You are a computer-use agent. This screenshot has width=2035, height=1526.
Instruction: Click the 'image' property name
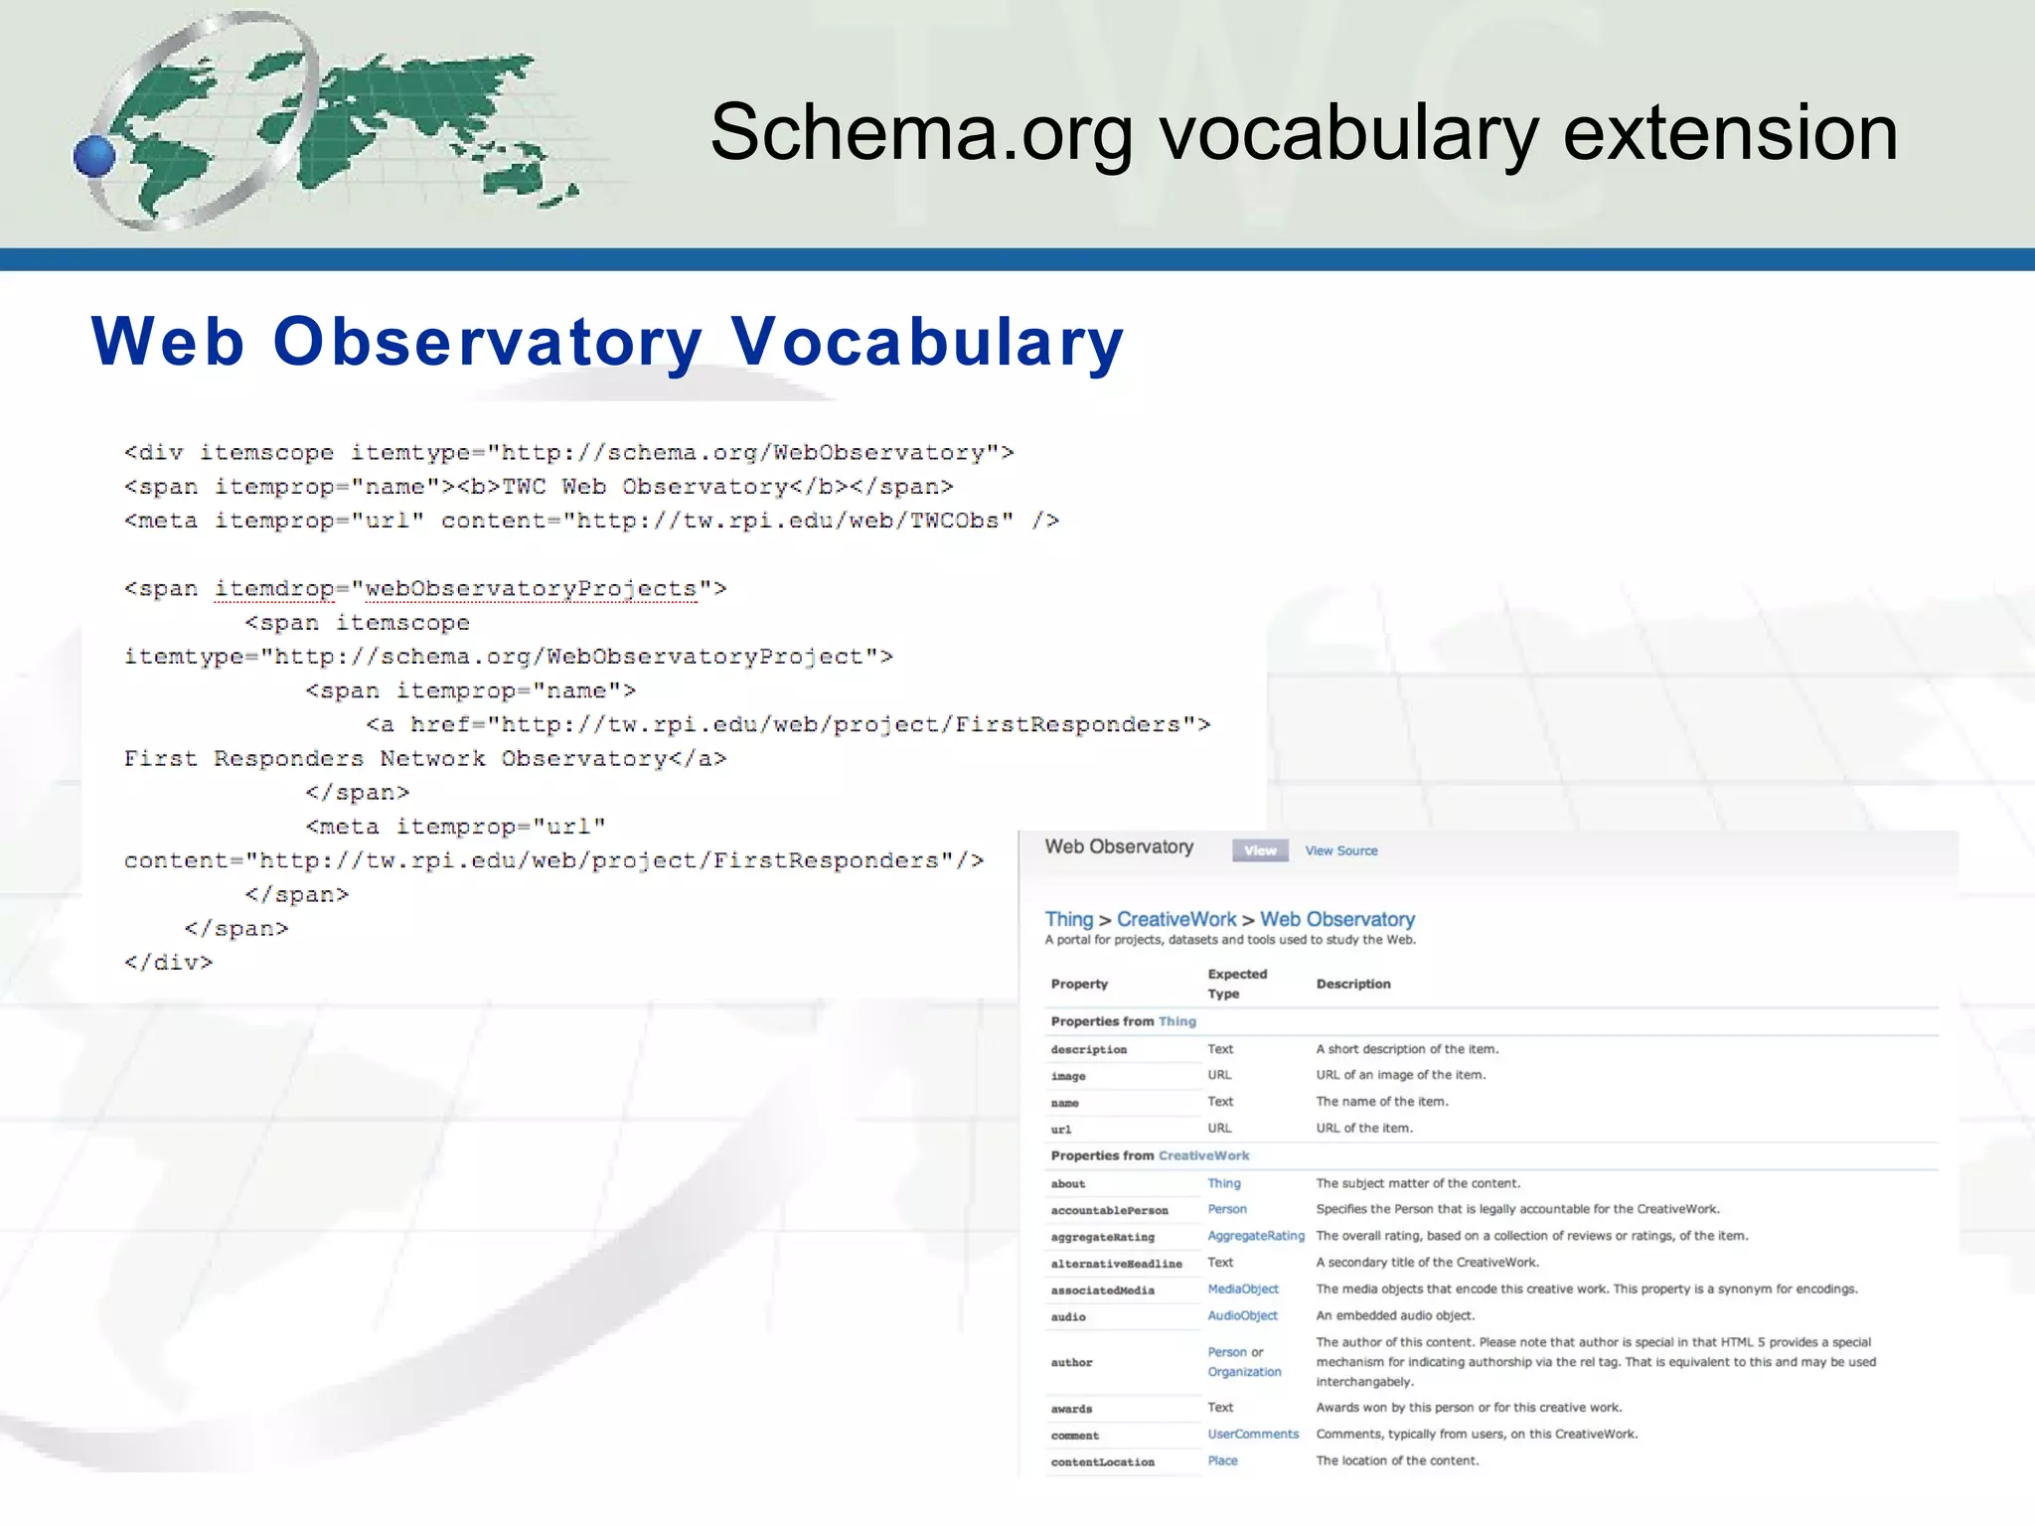point(1068,1076)
